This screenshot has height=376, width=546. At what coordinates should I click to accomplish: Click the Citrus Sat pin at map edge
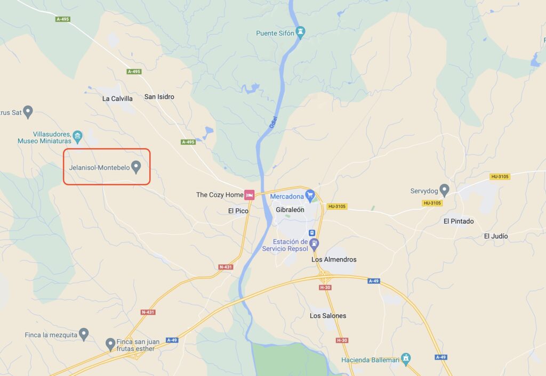tap(28, 112)
